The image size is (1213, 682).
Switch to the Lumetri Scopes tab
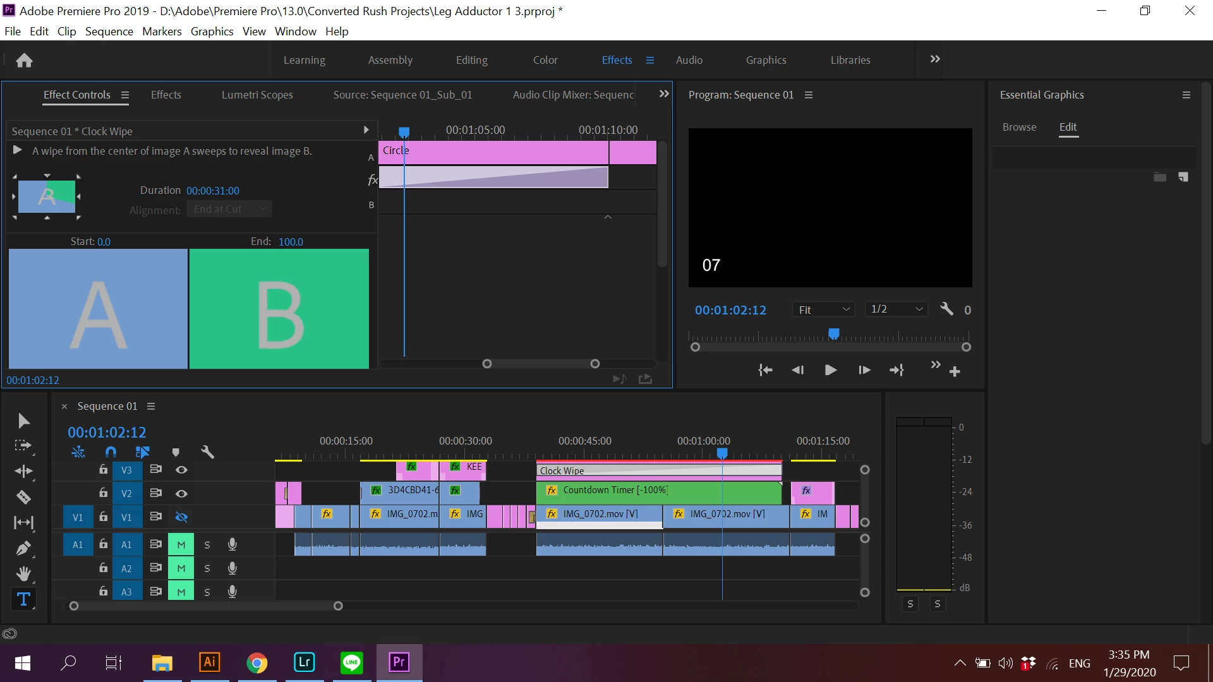point(257,95)
